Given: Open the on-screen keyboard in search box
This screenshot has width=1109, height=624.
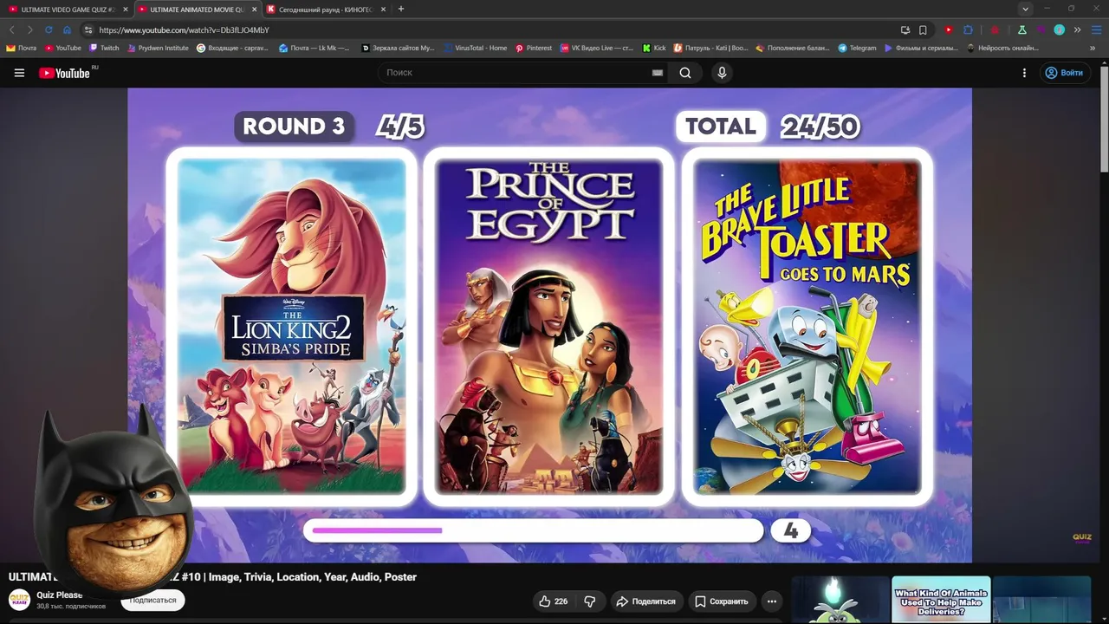Looking at the screenshot, I should (x=658, y=73).
